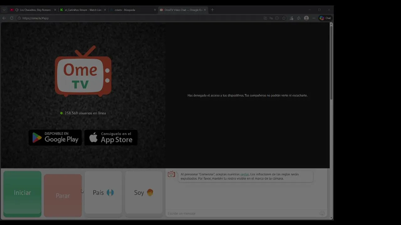Open the reglas rules link
401x225 pixels.
(245, 174)
